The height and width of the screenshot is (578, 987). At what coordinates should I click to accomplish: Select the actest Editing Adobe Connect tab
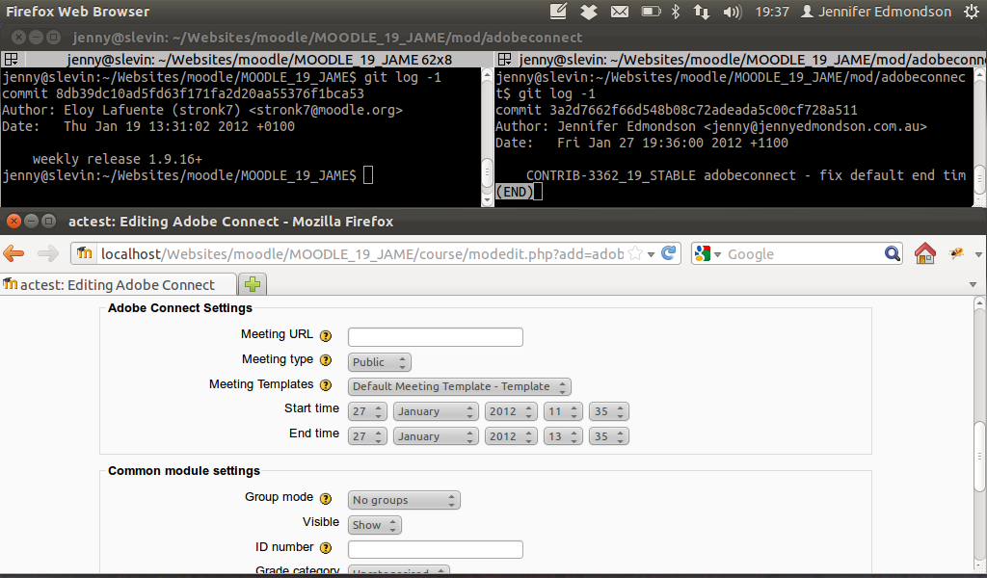click(119, 285)
